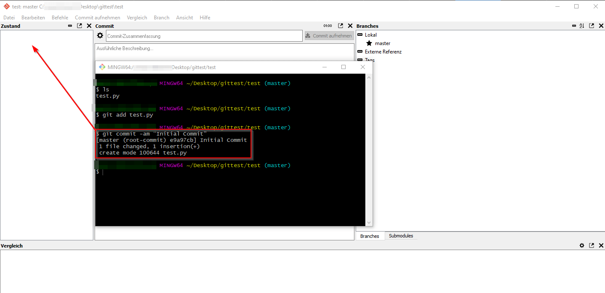
Task: Click the sort order icon in the Branches panel
Action: tap(582, 26)
